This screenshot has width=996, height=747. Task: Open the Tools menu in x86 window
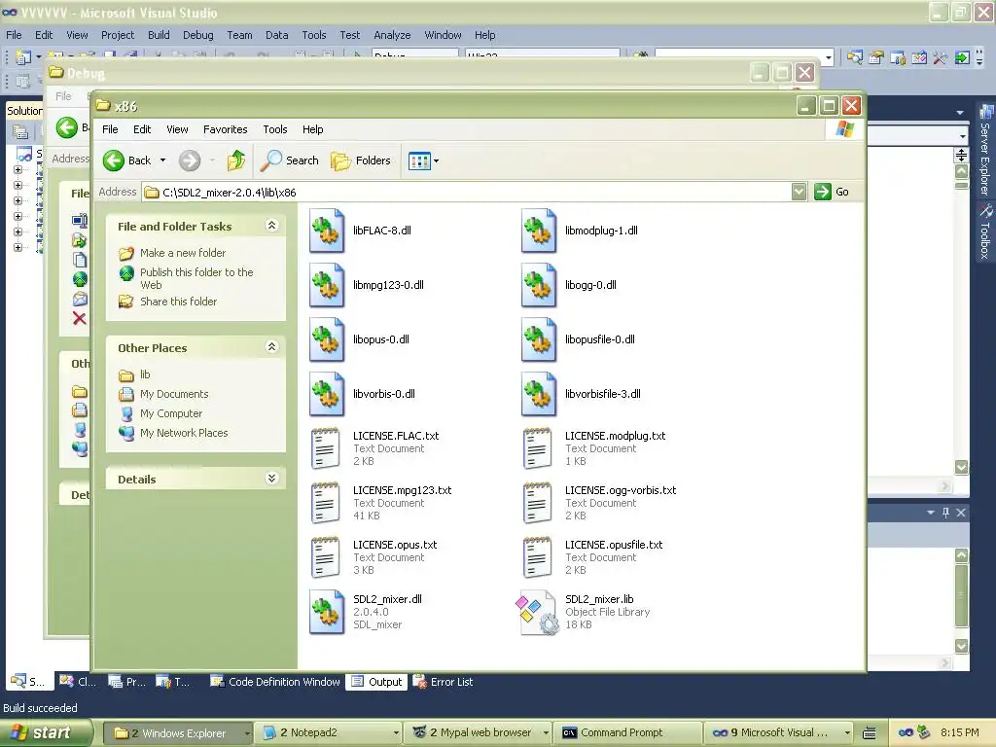click(275, 129)
